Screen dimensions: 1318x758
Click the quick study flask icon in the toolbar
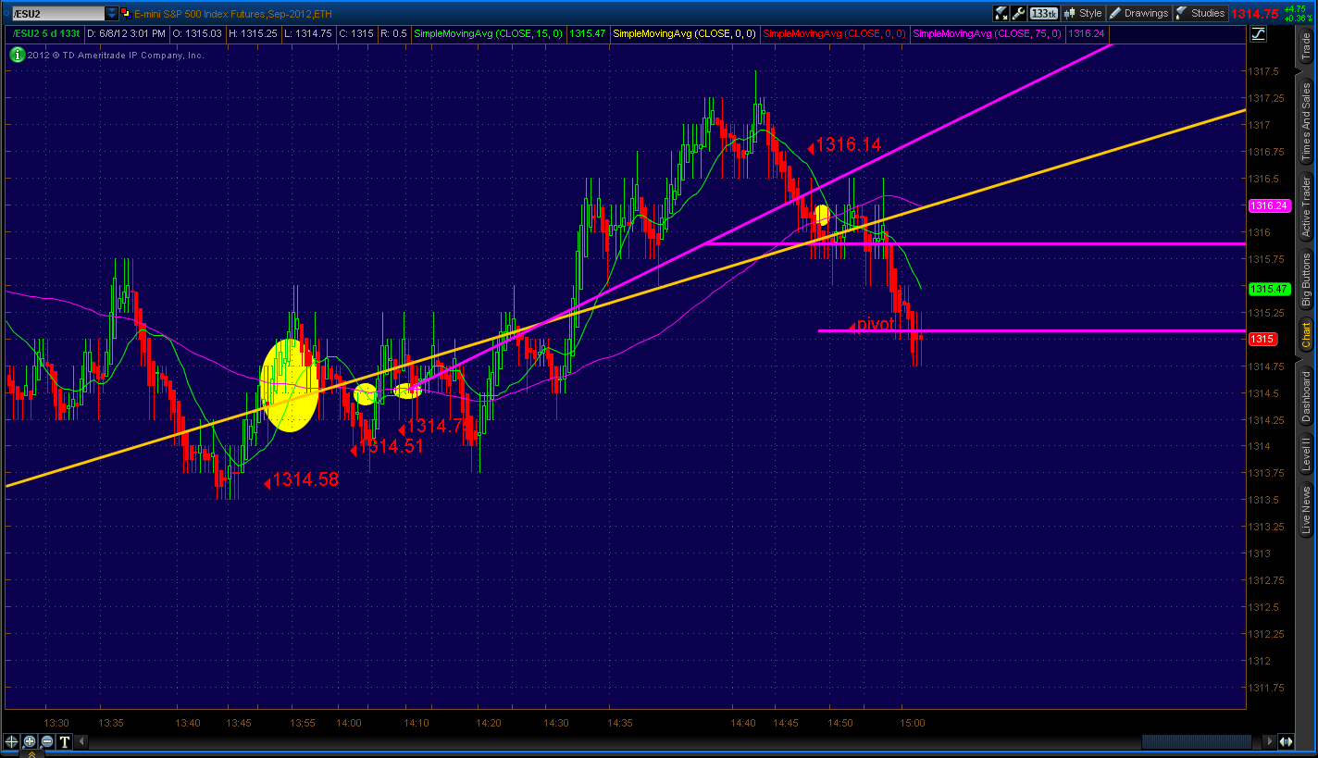[1001, 14]
